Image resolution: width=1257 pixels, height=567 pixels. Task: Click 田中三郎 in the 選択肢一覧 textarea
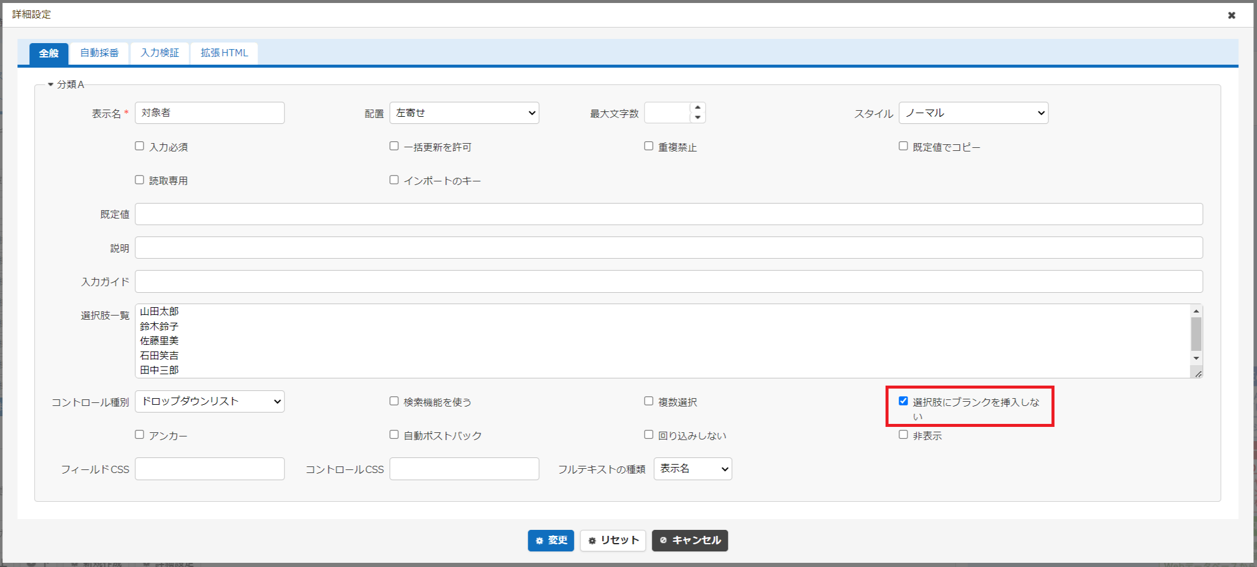click(159, 370)
